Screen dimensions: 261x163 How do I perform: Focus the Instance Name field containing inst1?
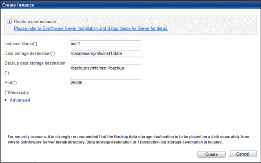point(106,44)
